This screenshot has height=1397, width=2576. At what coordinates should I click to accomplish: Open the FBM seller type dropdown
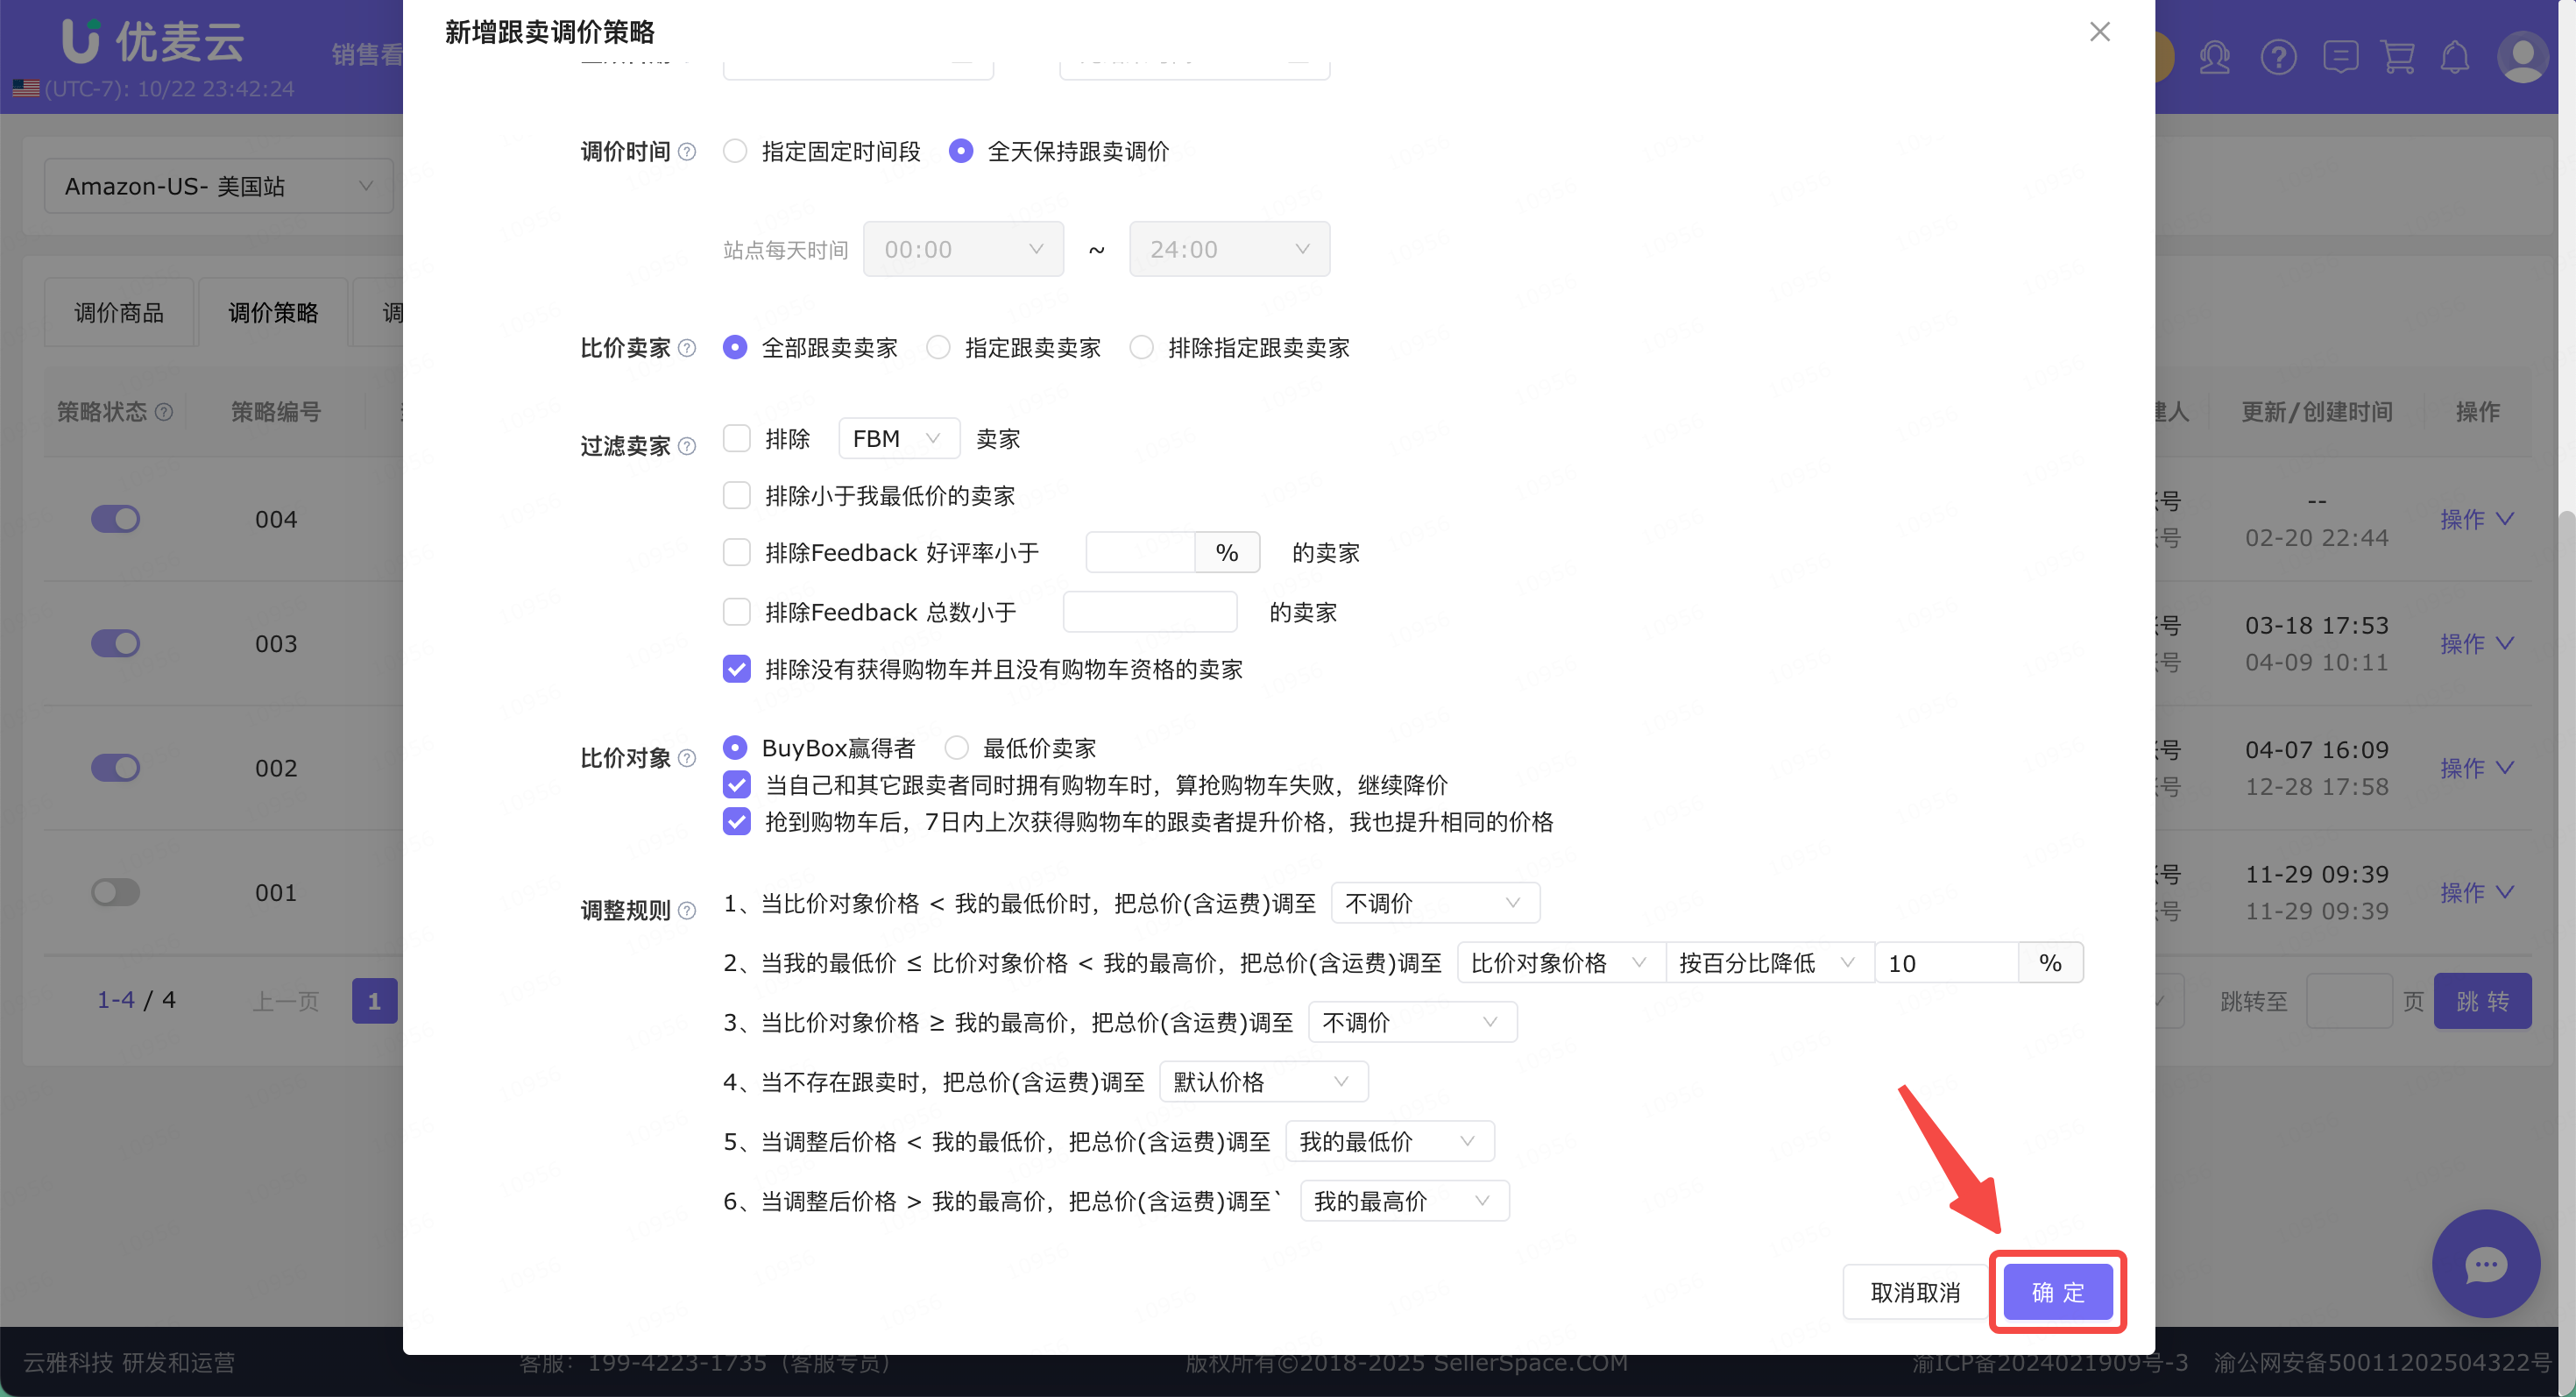(898, 439)
